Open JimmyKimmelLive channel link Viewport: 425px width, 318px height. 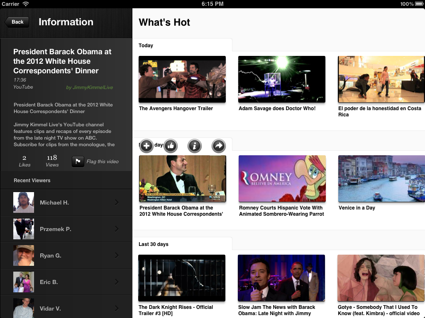point(90,87)
